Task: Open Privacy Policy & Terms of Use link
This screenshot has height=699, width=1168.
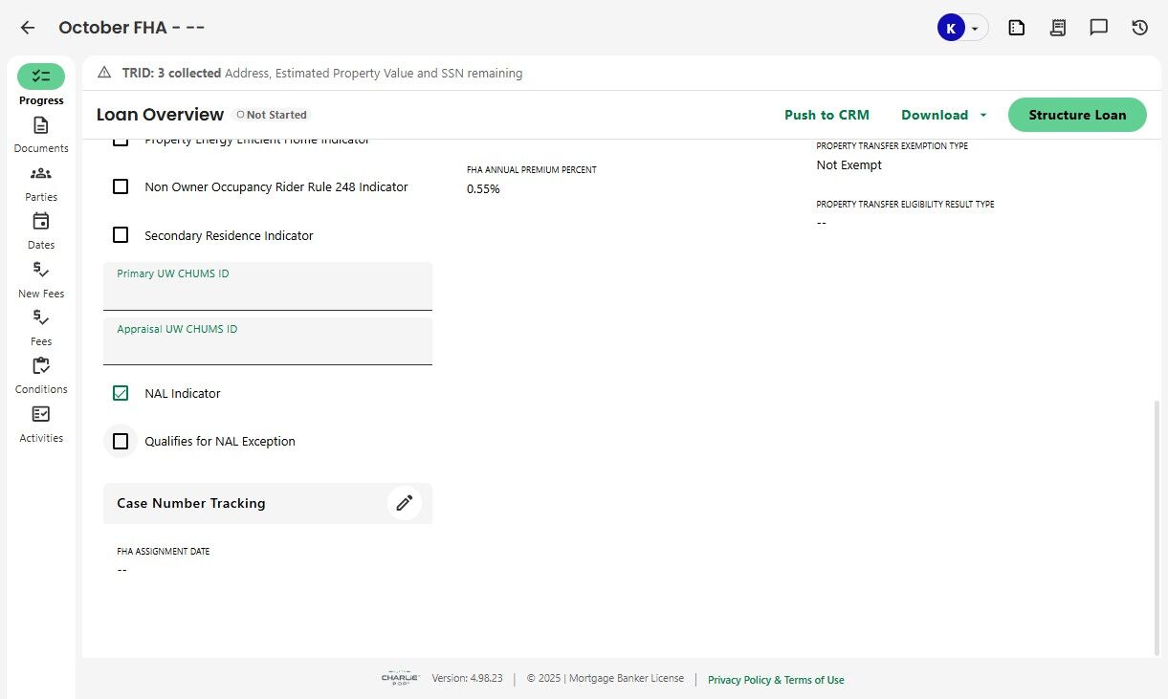Action: click(x=776, y=680)
